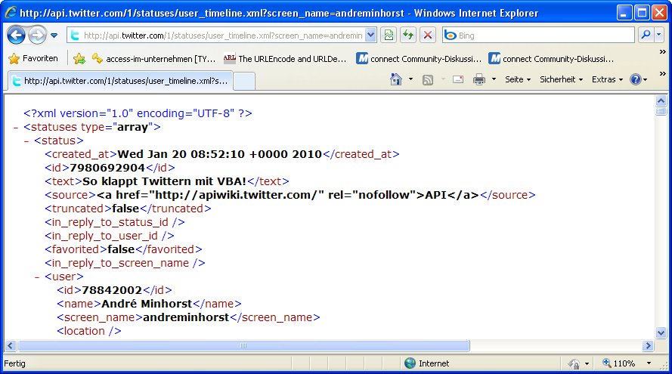Click the Back navigation button
The image size is (672, 374).
[16, 35]
